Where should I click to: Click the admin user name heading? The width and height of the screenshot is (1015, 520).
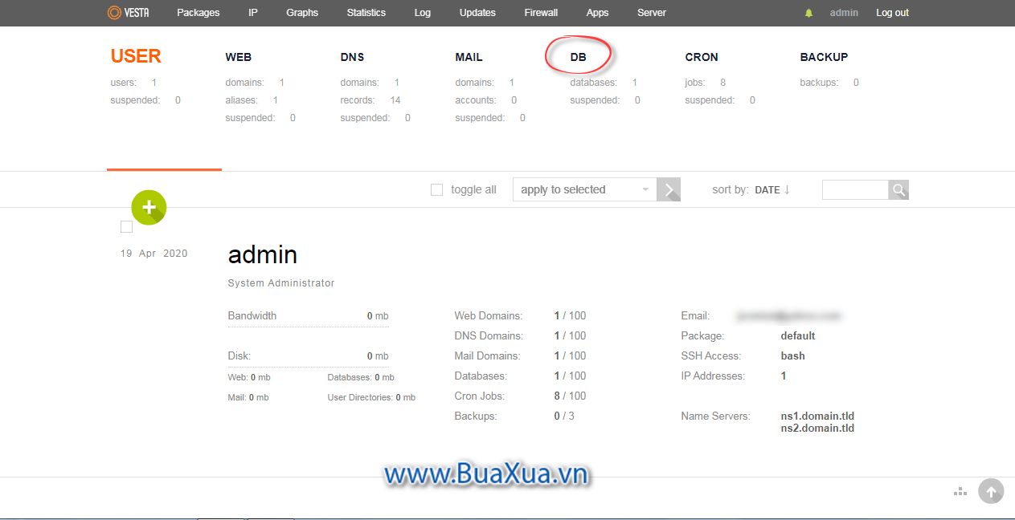click(x=263, y=254)
